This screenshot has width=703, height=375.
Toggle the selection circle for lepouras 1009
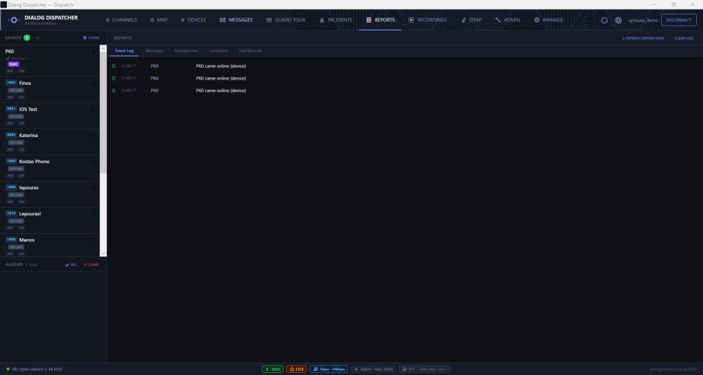pos(93,188)
